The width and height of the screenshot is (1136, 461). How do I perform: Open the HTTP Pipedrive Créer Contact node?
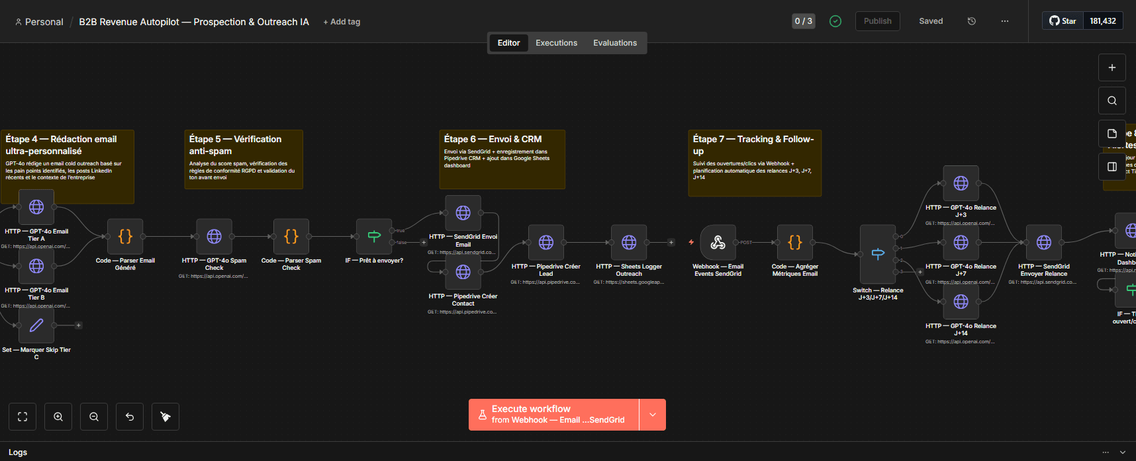pyautogui.click(x=463, y=272)
